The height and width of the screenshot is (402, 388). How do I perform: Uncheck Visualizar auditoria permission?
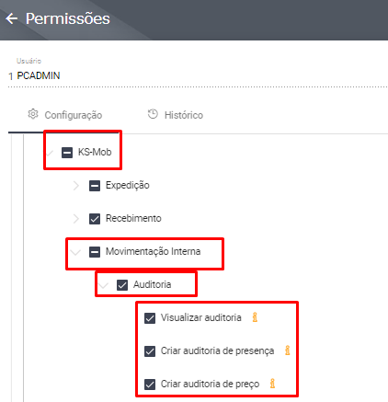[150, 318]
